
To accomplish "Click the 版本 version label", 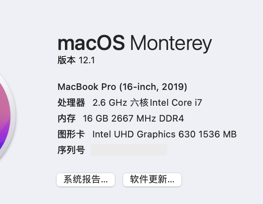I will [x=67, y=60].
